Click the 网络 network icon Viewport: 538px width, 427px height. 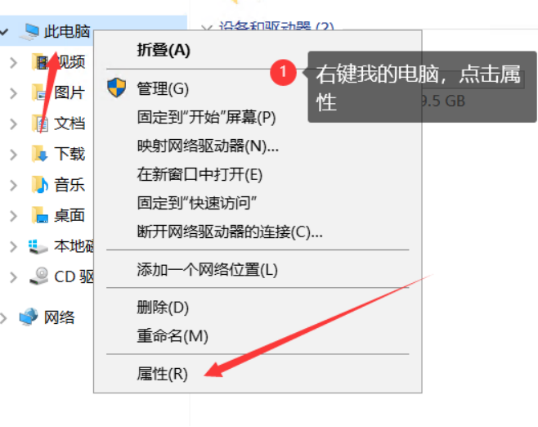click(x=29, y=317)
